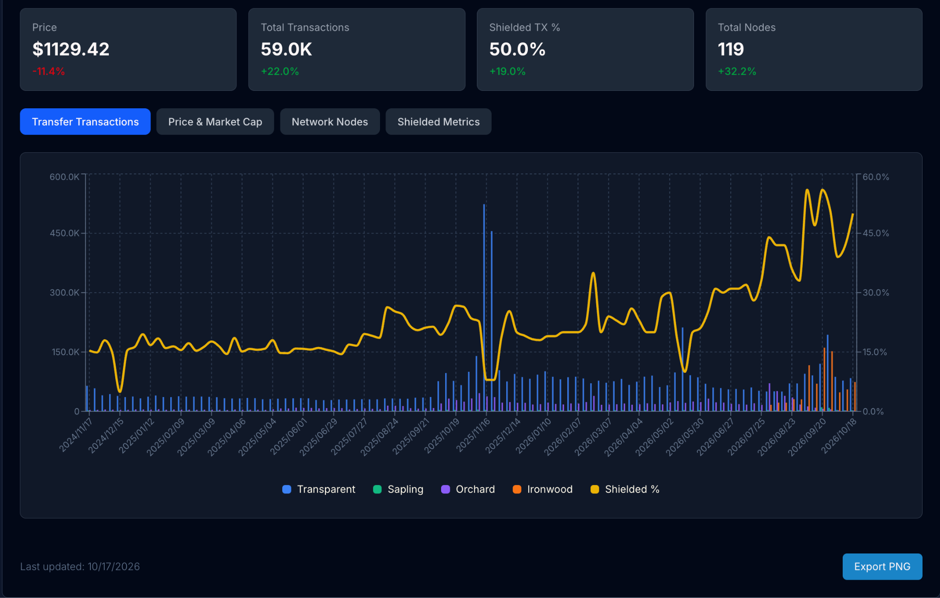Image resolution: width=940 pixels, height=598 pixels.
Task: Click the Shielded TX % card title
Action: 524,28
